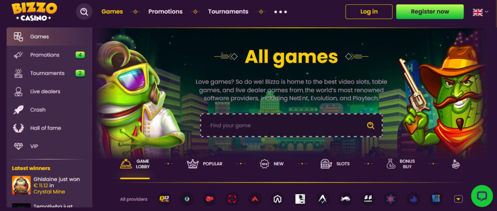Switch to the Slots tab
This screenshot has height=211, width=497.
pos(335,164)
